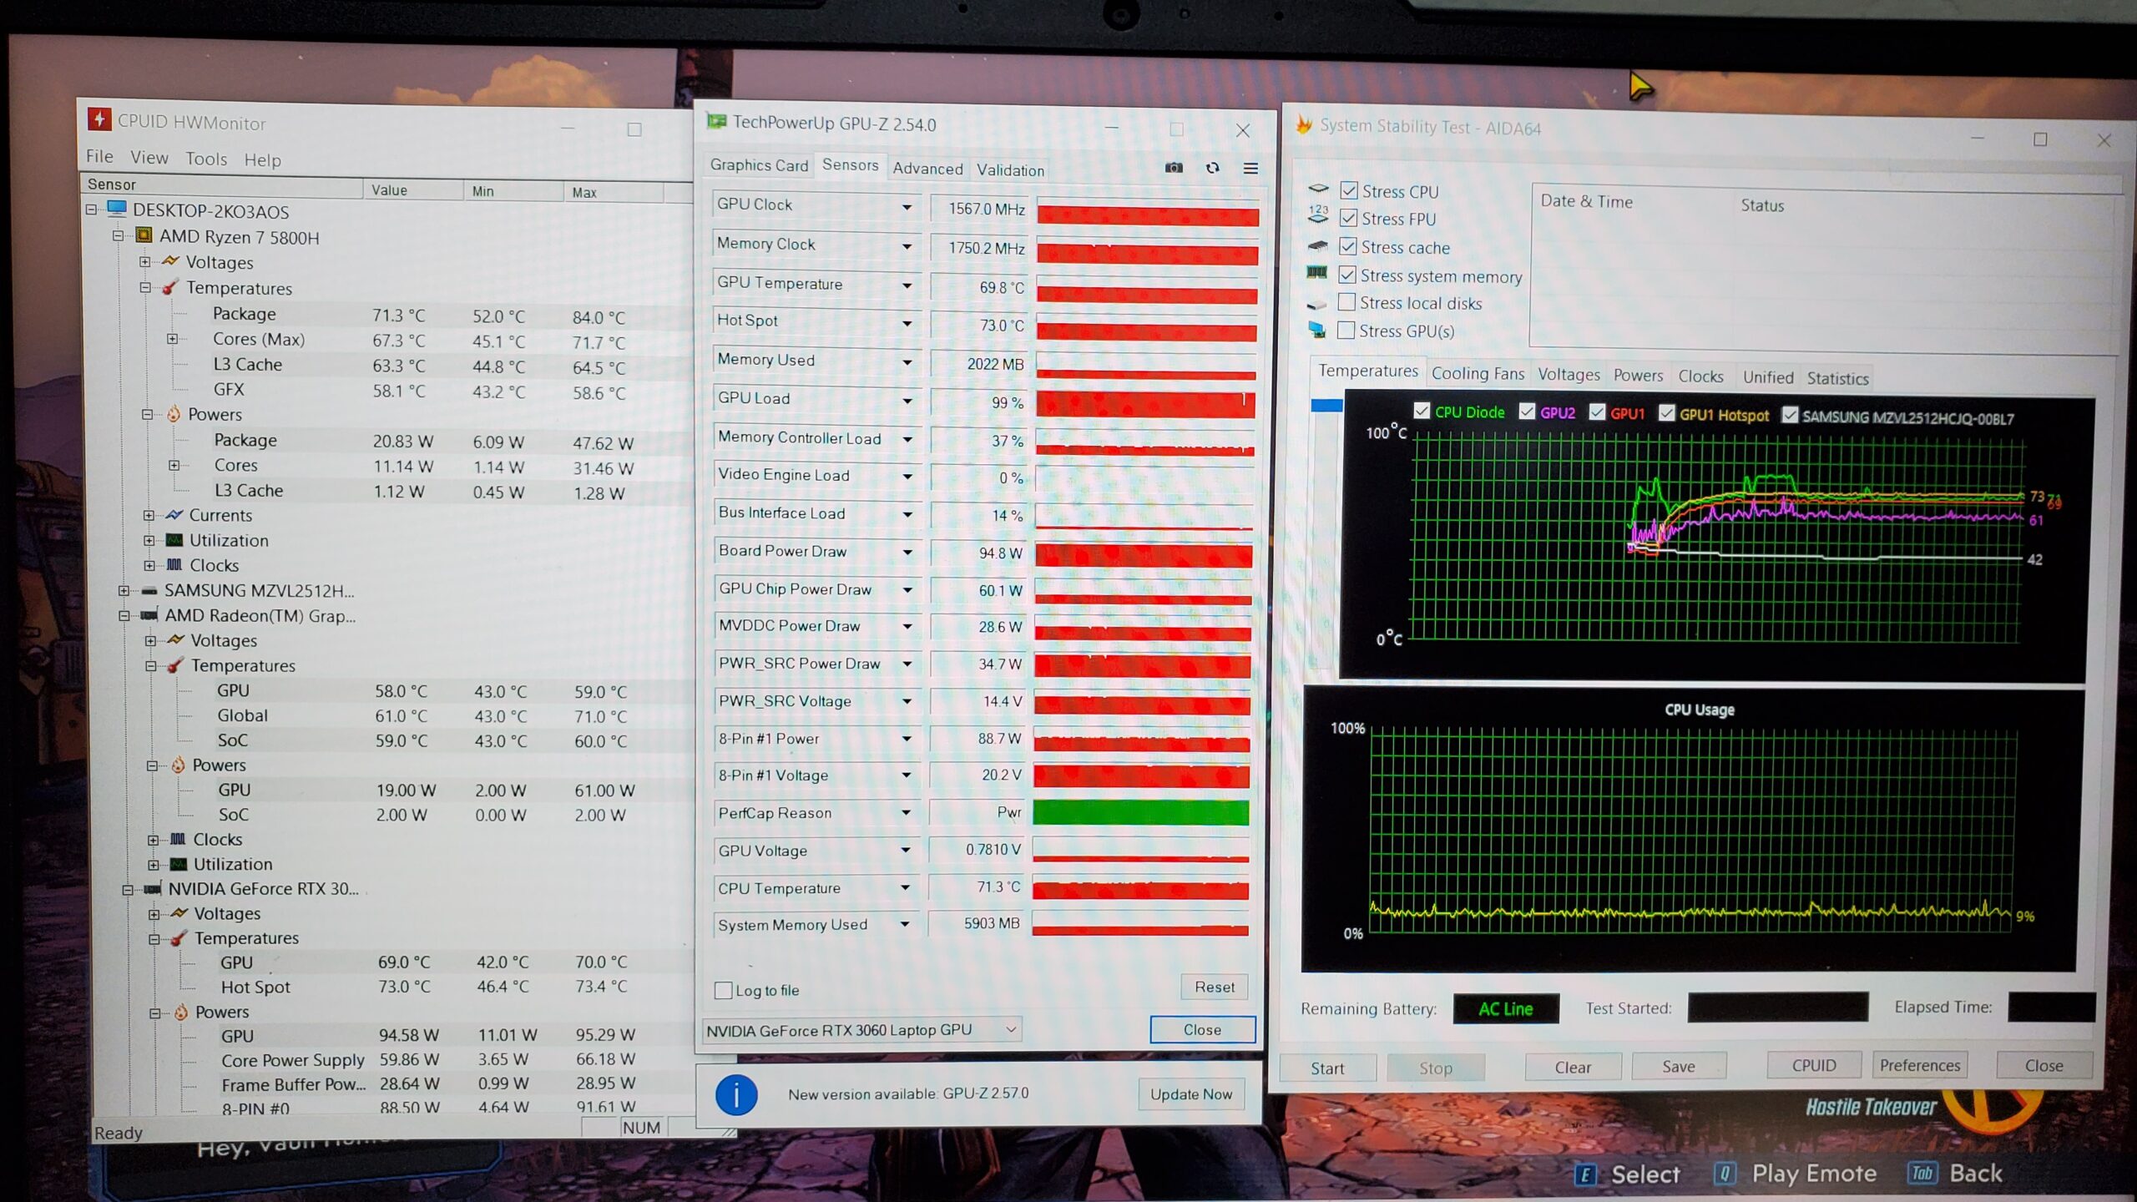Expand the SAMSUNG MZVL2512H tree node
This screenshot has height=1202, width=2137.
point(124,591)
